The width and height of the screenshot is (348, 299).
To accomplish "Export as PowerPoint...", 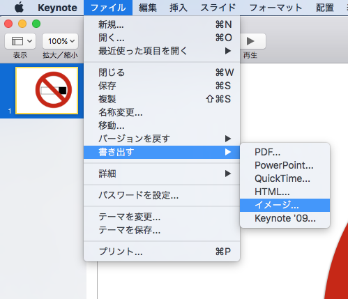I will click(285, 165).
